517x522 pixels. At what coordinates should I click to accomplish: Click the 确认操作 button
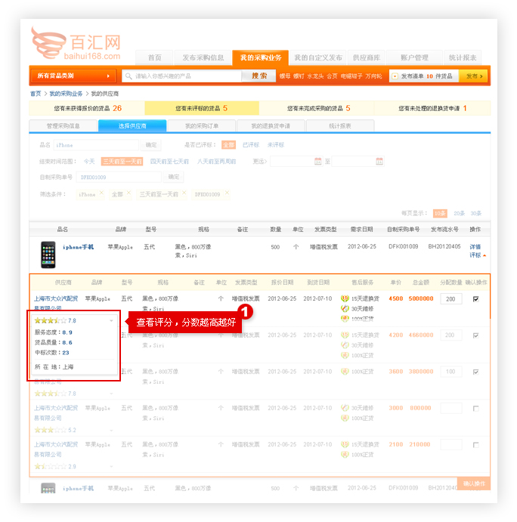473,483
